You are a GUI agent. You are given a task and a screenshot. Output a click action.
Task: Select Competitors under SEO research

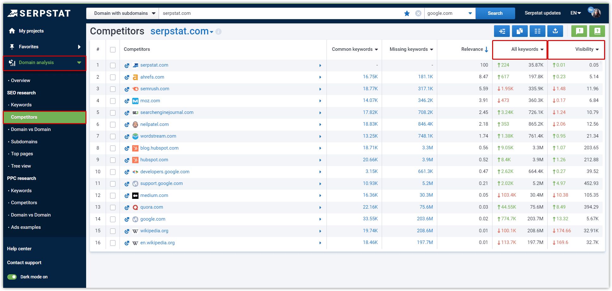44,117
